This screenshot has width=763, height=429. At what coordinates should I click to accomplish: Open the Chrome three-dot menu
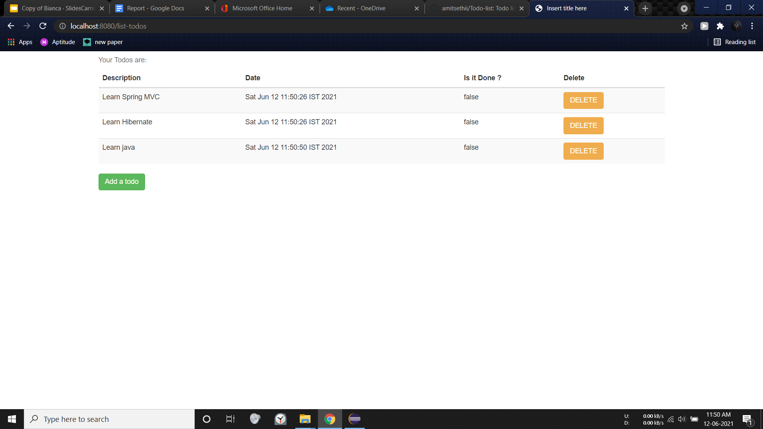752,26
